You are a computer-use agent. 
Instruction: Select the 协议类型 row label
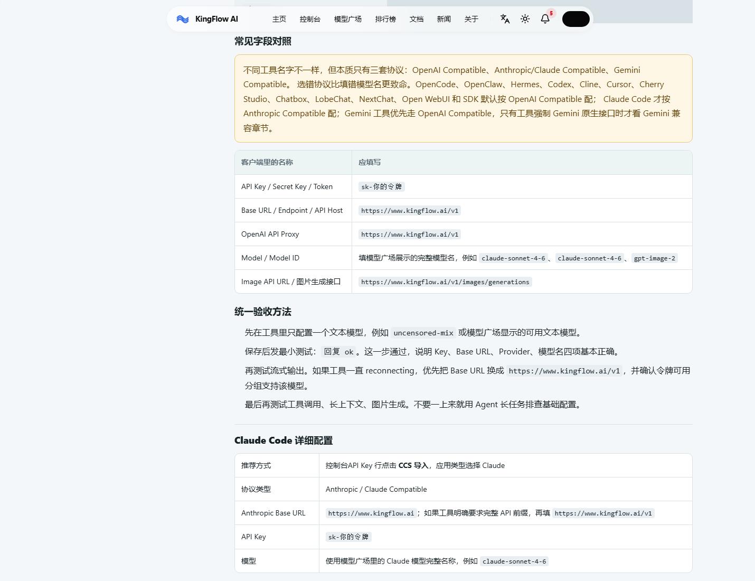point(256,489)
